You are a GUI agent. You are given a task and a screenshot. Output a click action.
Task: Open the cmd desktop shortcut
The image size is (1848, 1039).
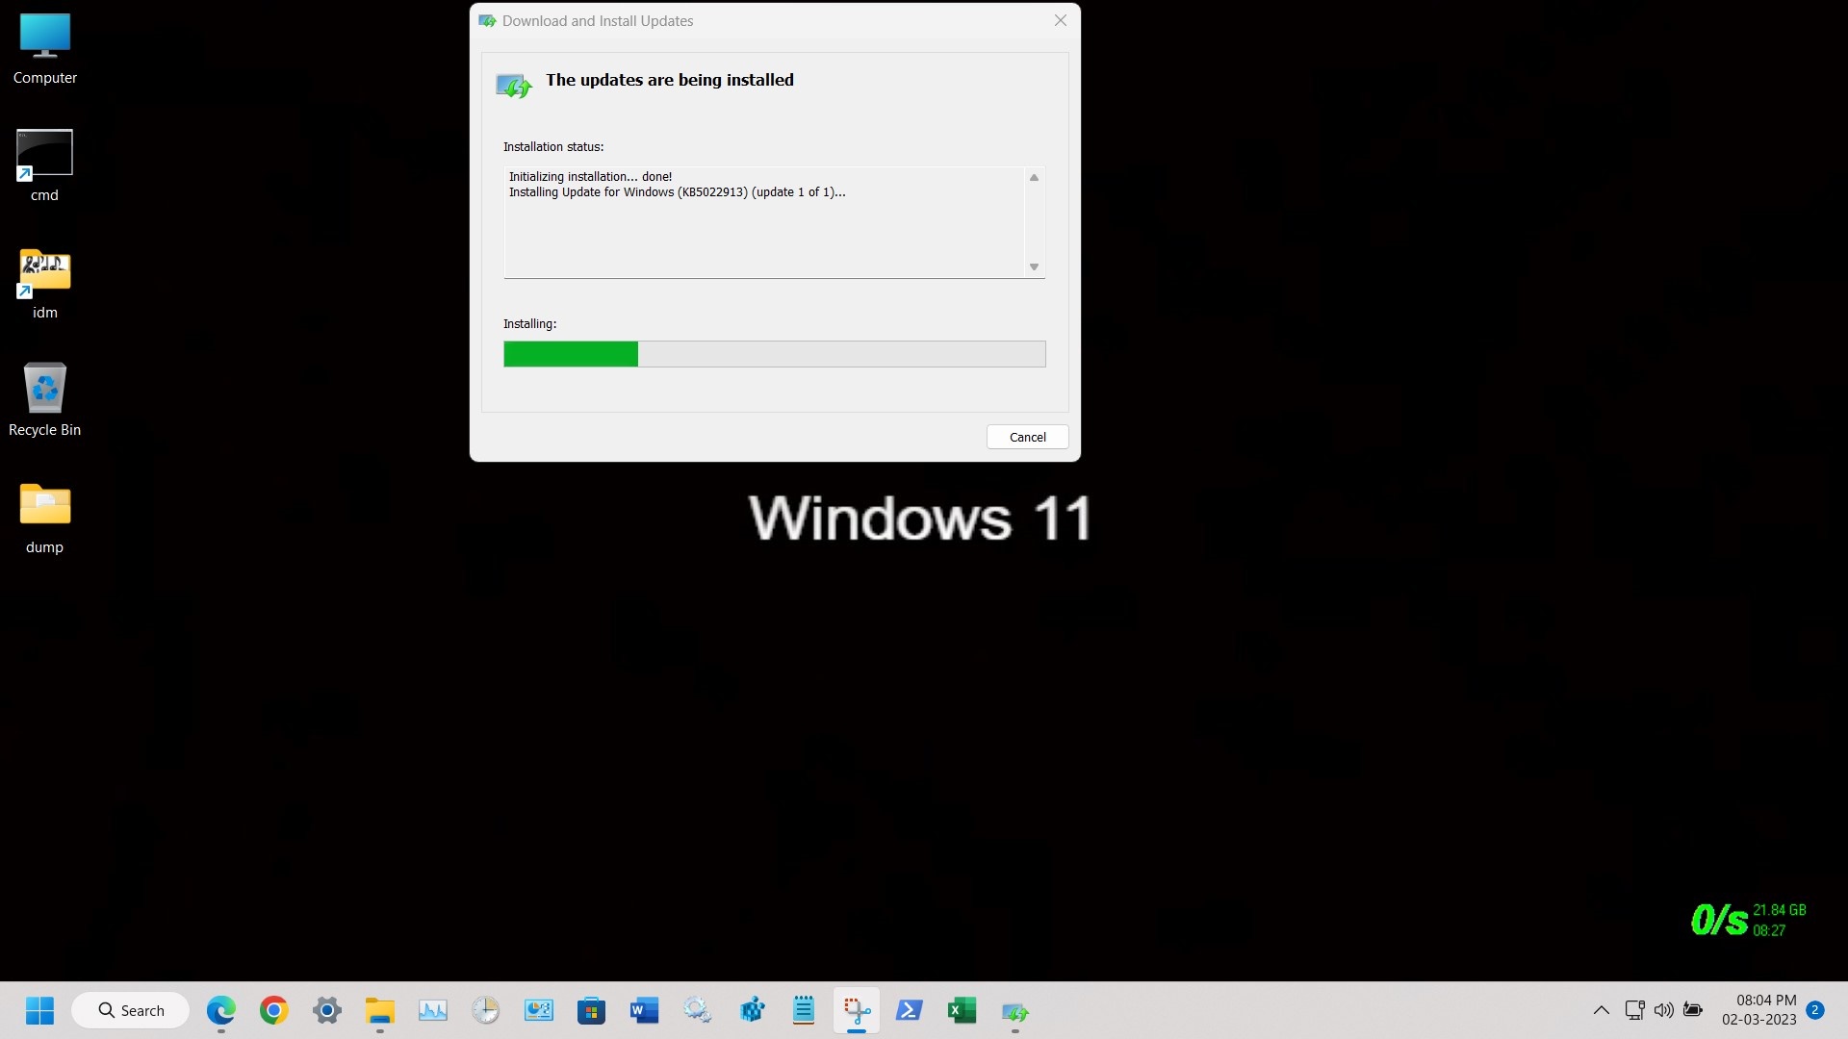pos(44,165)
